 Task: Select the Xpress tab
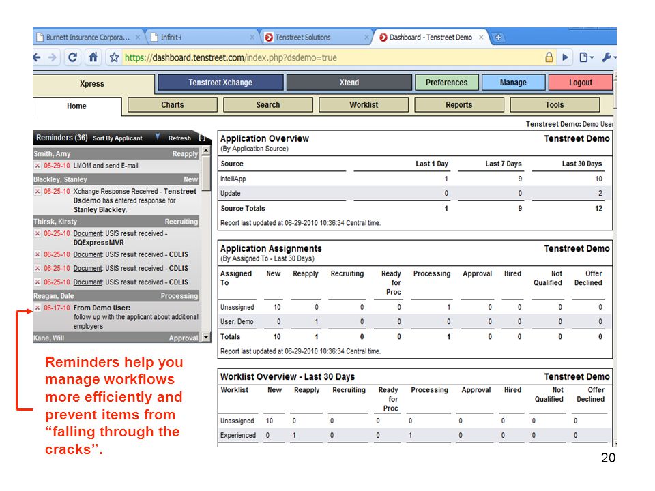[92, 83]
